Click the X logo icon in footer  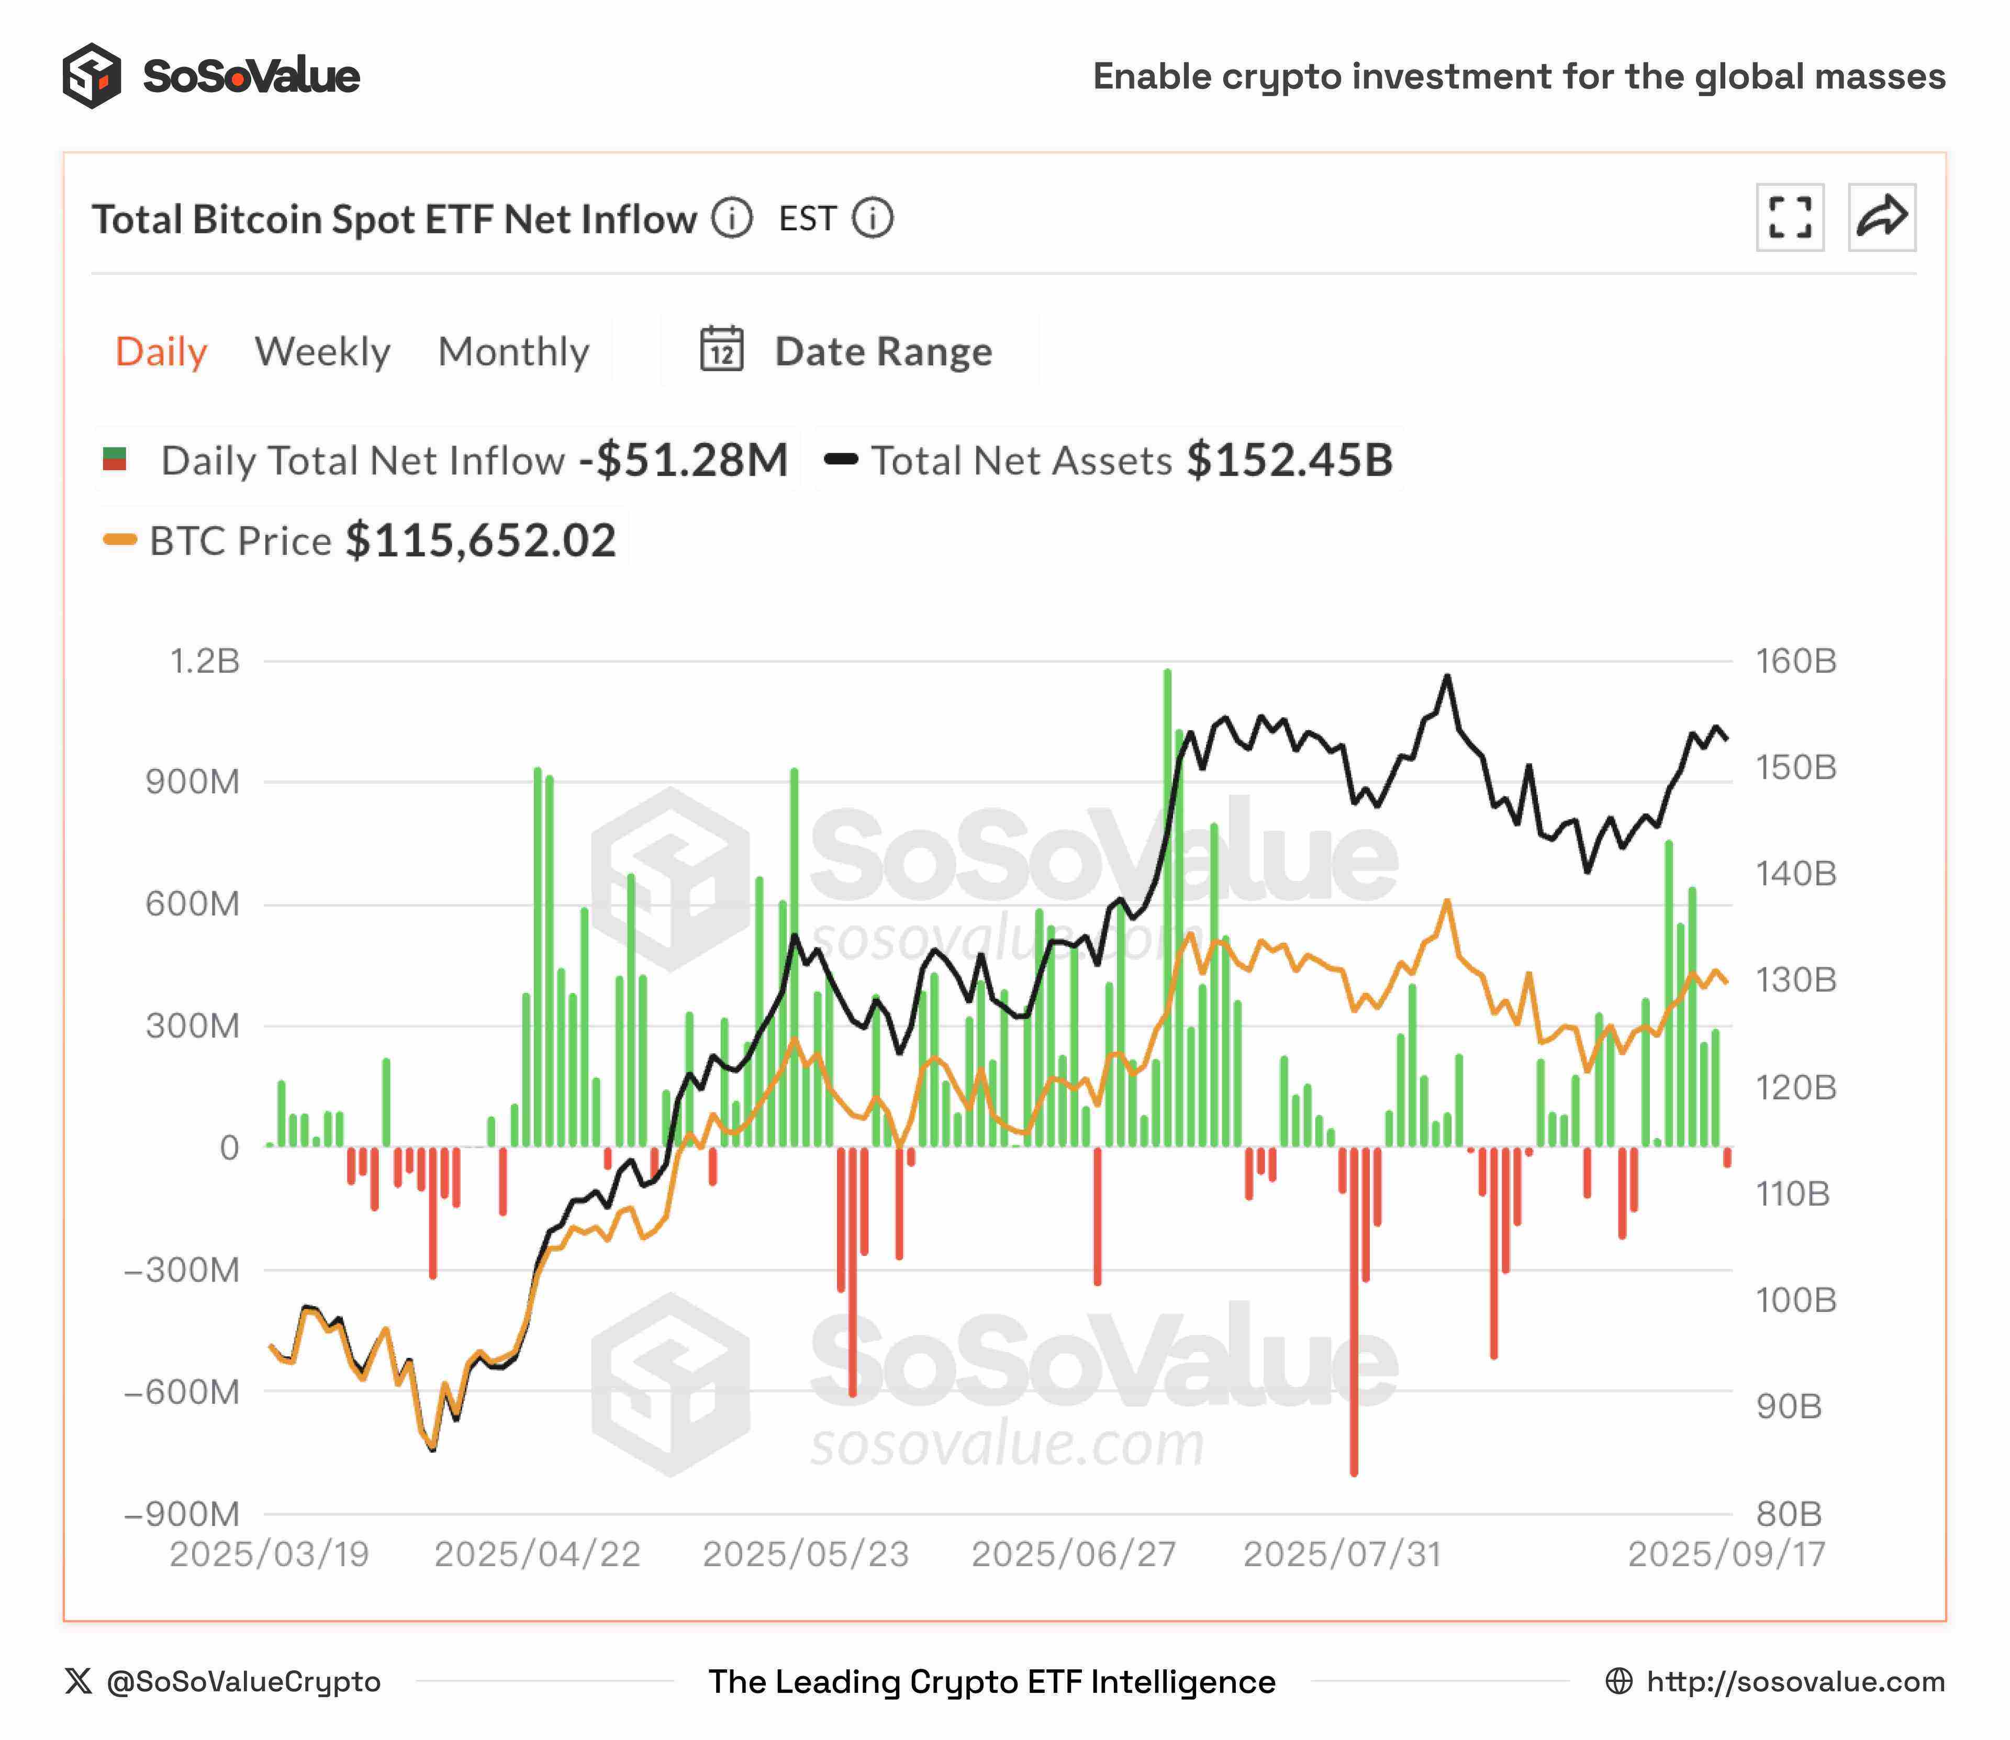point(79,1681)
